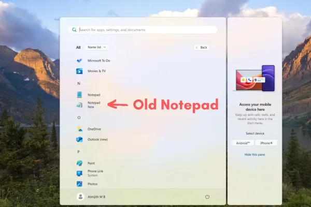Click Phone Link label text
This screenshot has width=311, height=207.
[95, 171]
